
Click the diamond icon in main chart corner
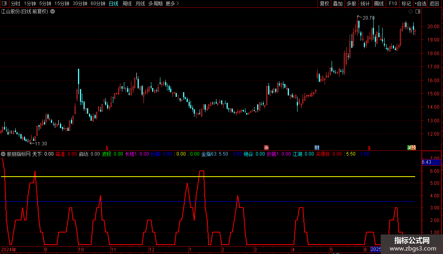point(411,12)
